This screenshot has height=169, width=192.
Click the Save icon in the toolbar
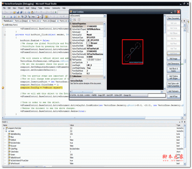[x=18, y=12]
